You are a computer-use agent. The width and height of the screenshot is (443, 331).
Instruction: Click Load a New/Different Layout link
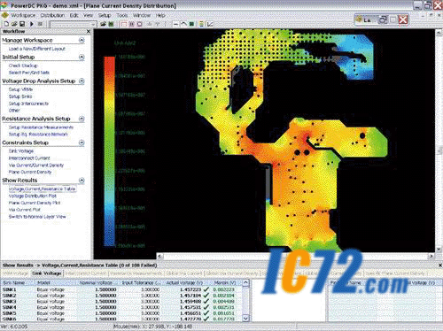tap(37, 49)
